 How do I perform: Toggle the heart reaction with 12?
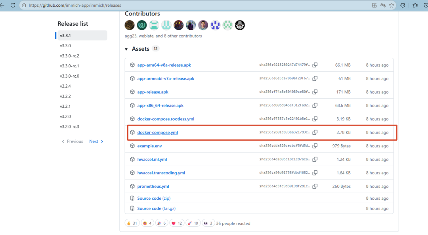(177, 223)
